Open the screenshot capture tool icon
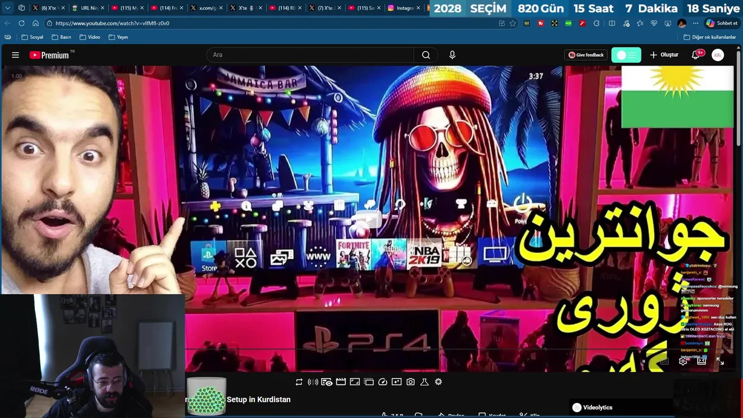This screenshot has height=418, width=743. click(x=668, y=23)
